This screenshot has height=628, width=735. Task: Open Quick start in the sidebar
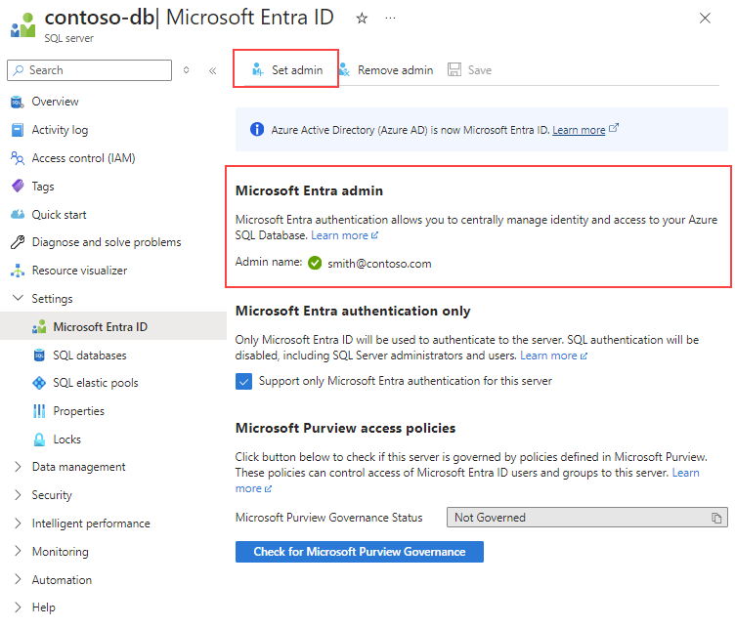point(59,215)
